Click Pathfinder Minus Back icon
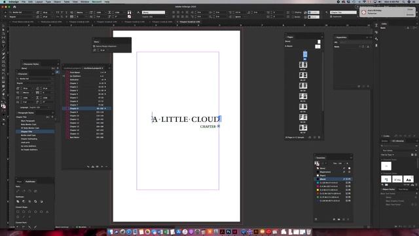Image resolution: width=419 pixels, height=236 pixels. tap(41, 201)
